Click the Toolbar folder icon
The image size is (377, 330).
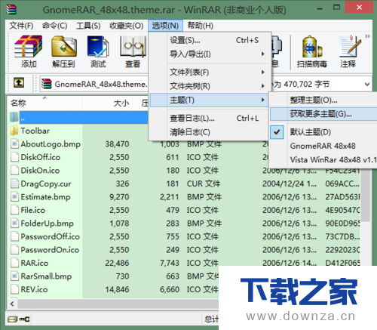tap(14, 131)
